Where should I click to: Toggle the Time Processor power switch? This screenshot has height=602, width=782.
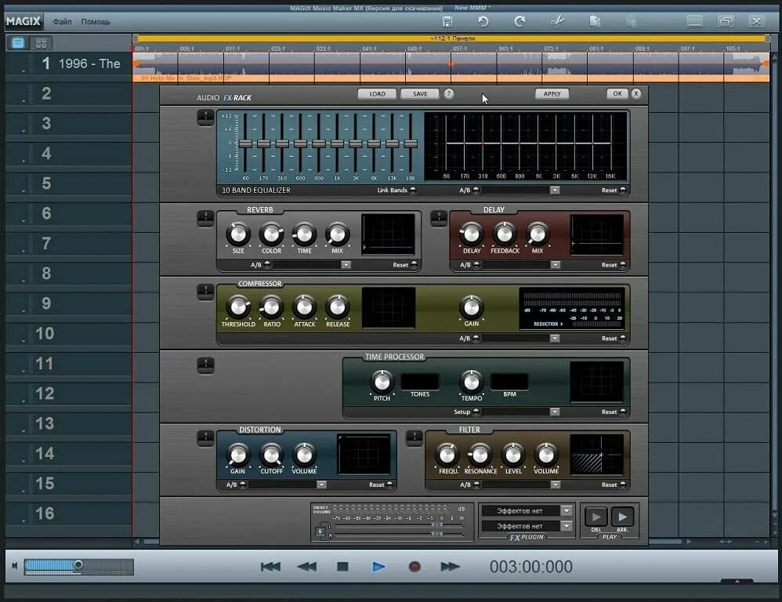205,364
